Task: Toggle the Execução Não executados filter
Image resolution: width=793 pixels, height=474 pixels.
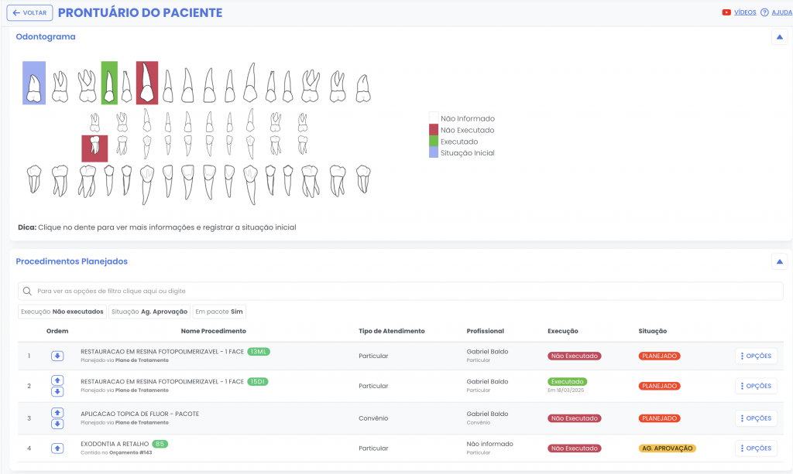Action: [x=62, y=312]
